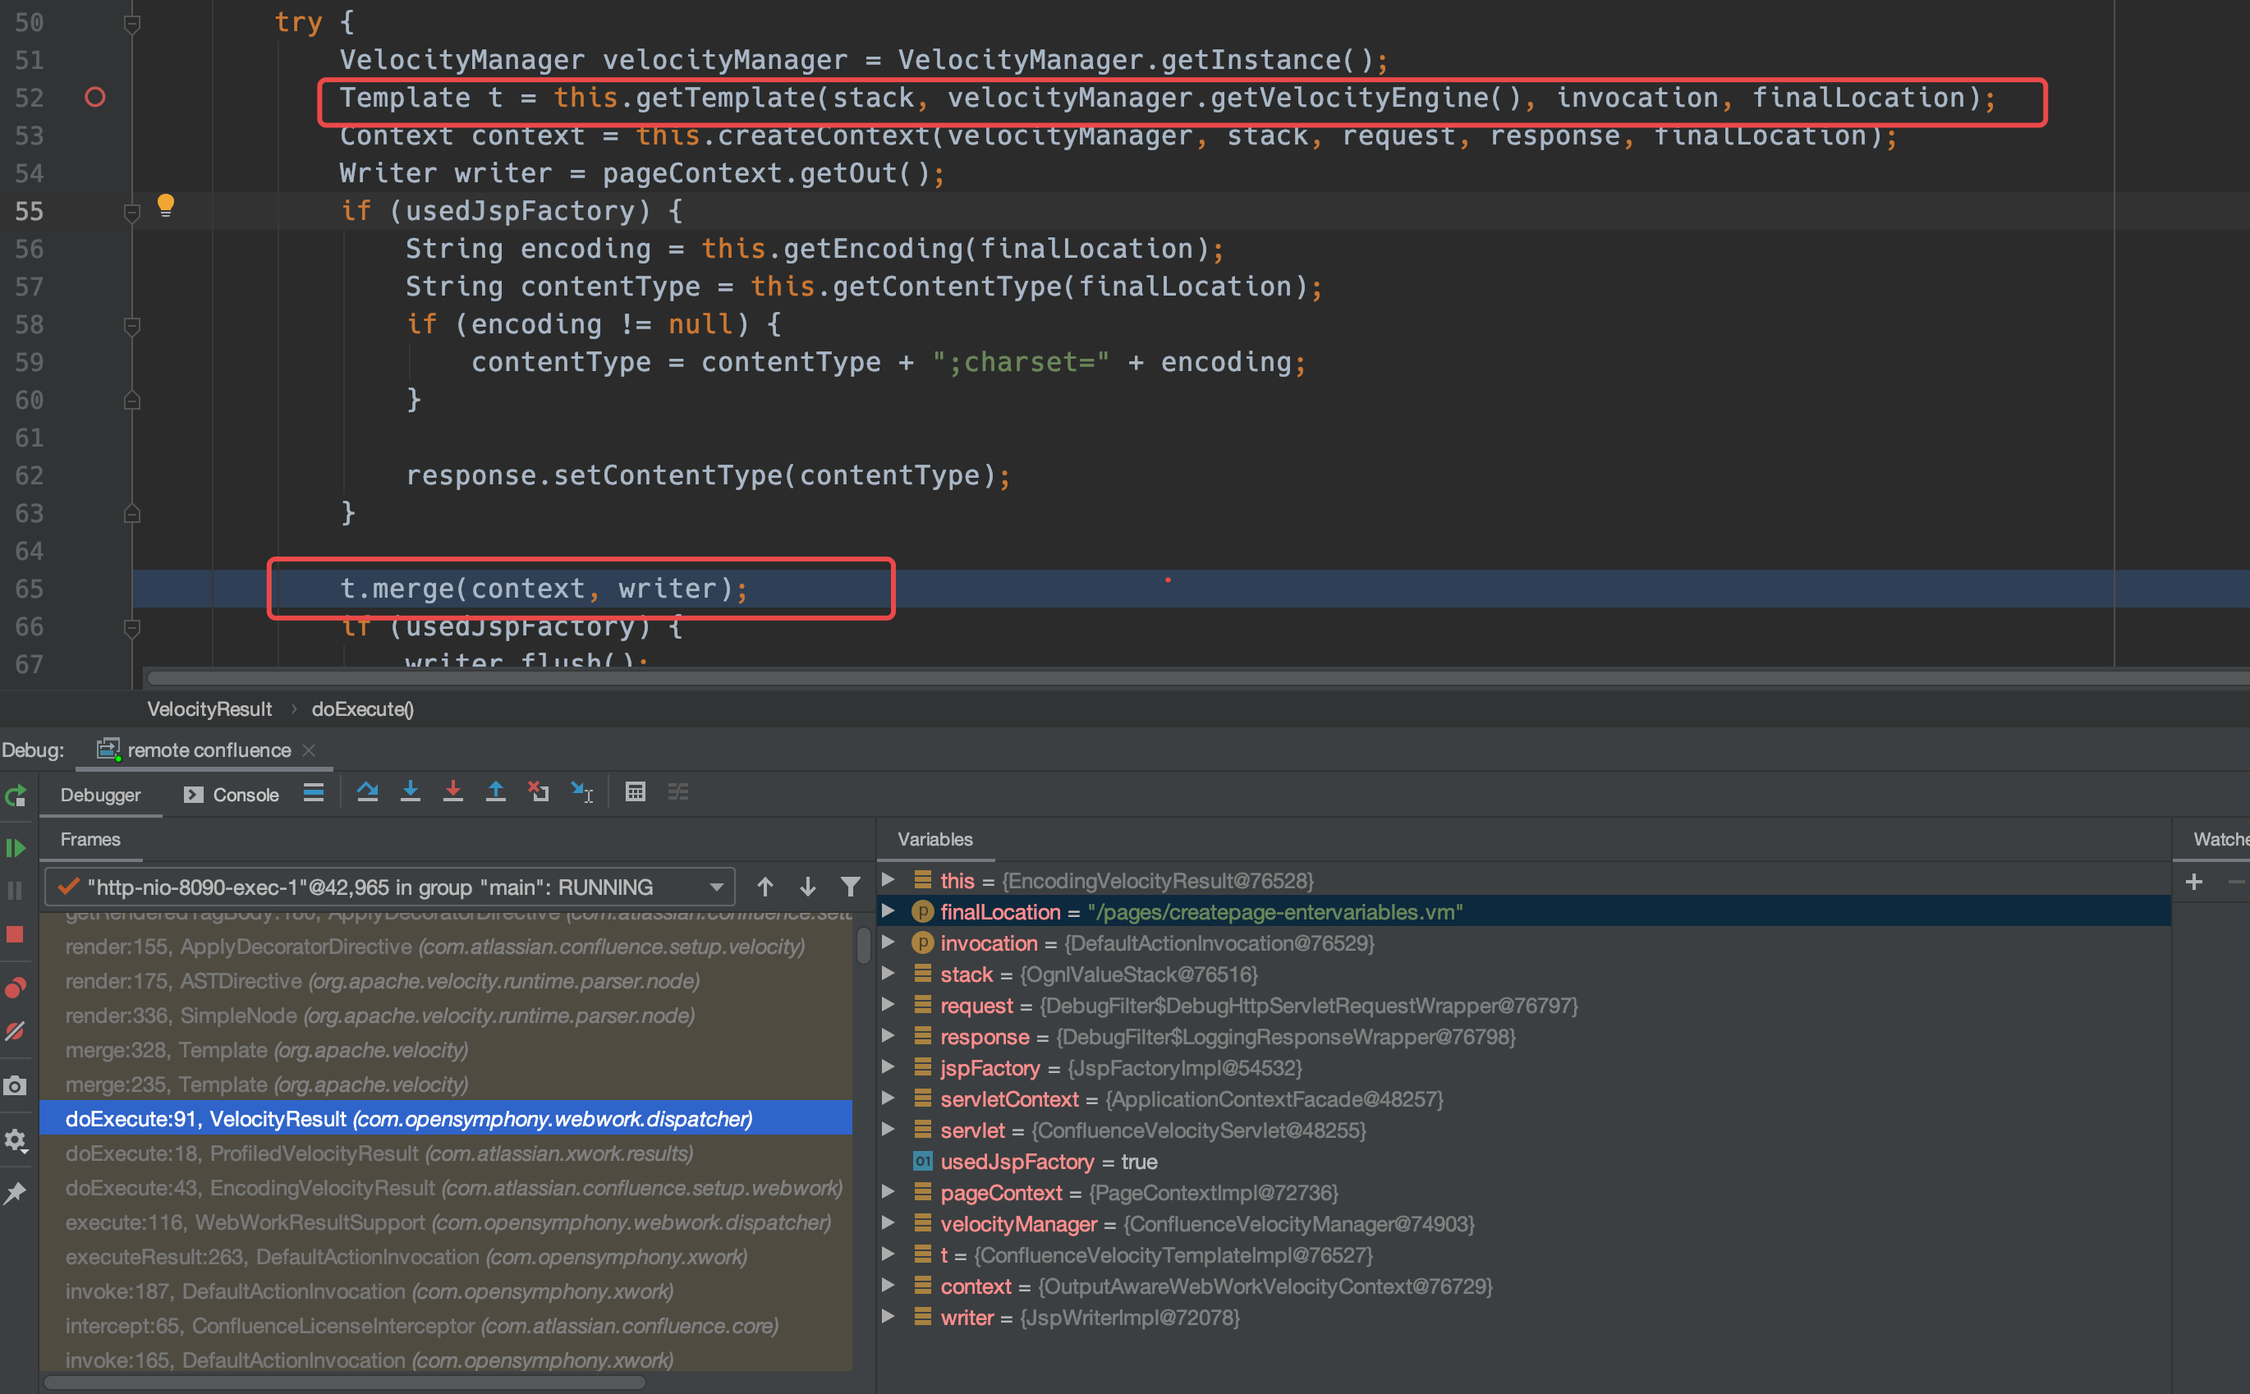
Task: Close the remote confluence debug tab
Action: point(309,750)
